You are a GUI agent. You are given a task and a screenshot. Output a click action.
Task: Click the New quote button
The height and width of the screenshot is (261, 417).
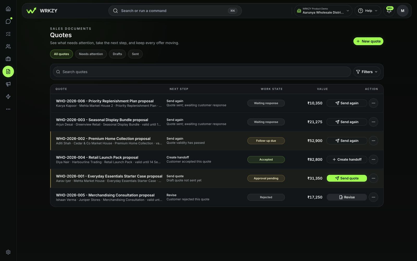click(368, 41)
